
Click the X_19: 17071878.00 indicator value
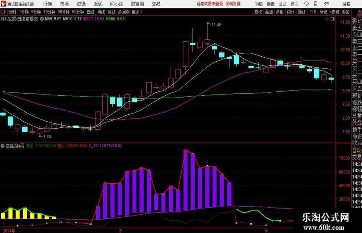(x=105, y=146)
